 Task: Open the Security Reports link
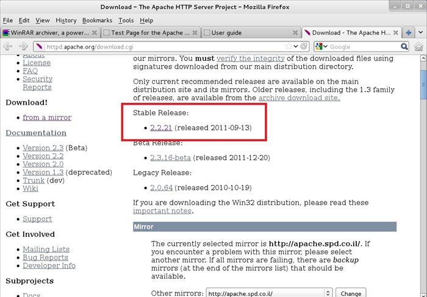point(38,83)
